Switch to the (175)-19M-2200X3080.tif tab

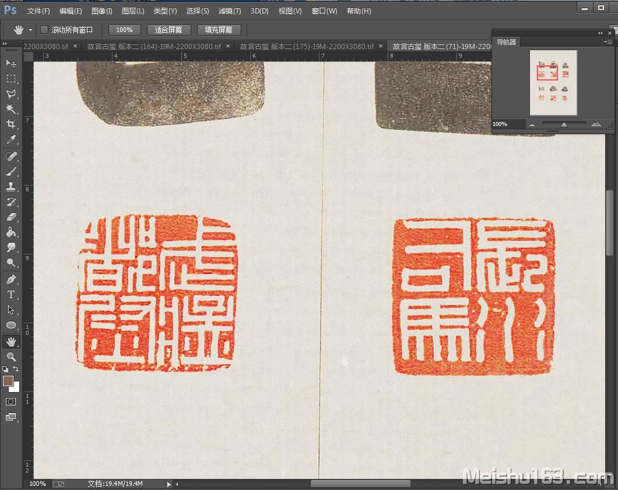(307, 47)
